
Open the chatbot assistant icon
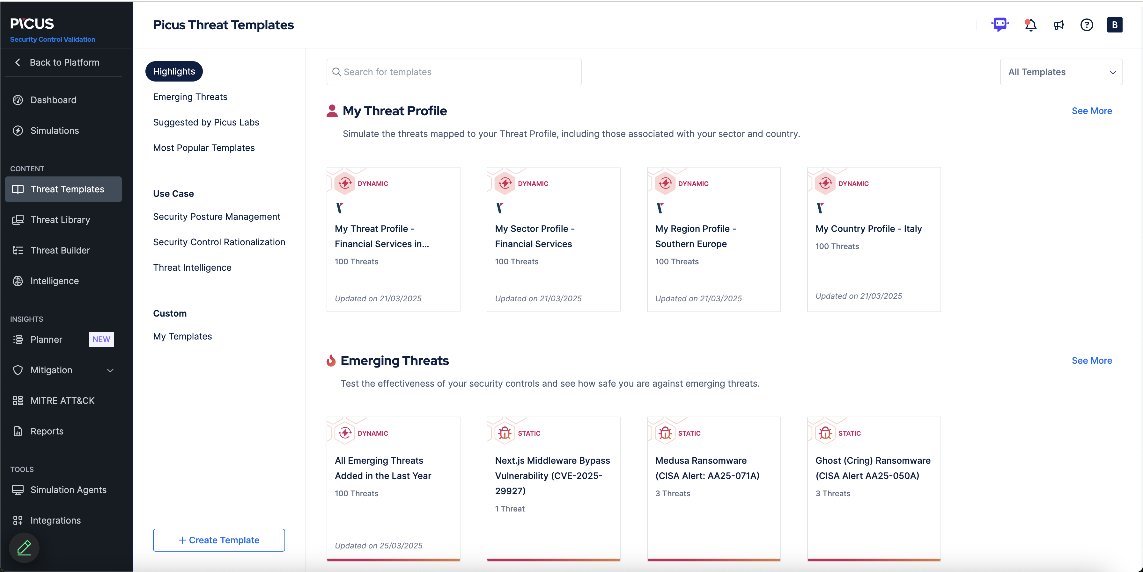coord(1000,25)
